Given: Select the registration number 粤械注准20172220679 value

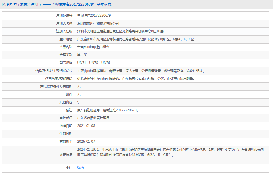Looking at the screenshot, I should point(94,16).
